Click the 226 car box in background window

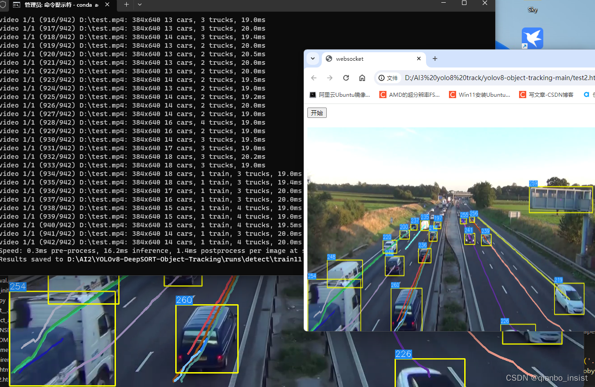tap(430, 373)
